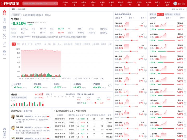Viewport: 187px width, 140px height.
Task: Open the 自选 watchlist icon in sidebar
Action: point(4,27)
